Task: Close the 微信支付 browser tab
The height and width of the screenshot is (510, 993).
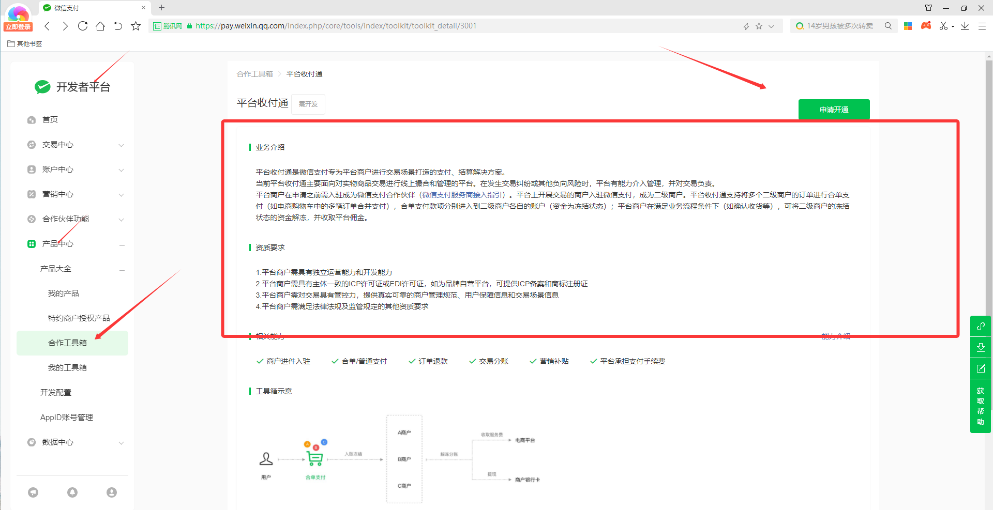Action: pyautogui.click(x=143, y=8)
